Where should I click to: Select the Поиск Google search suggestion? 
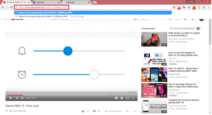pyautogui.click(x=93, y=16)
